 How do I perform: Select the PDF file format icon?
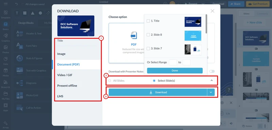point(134,35)
